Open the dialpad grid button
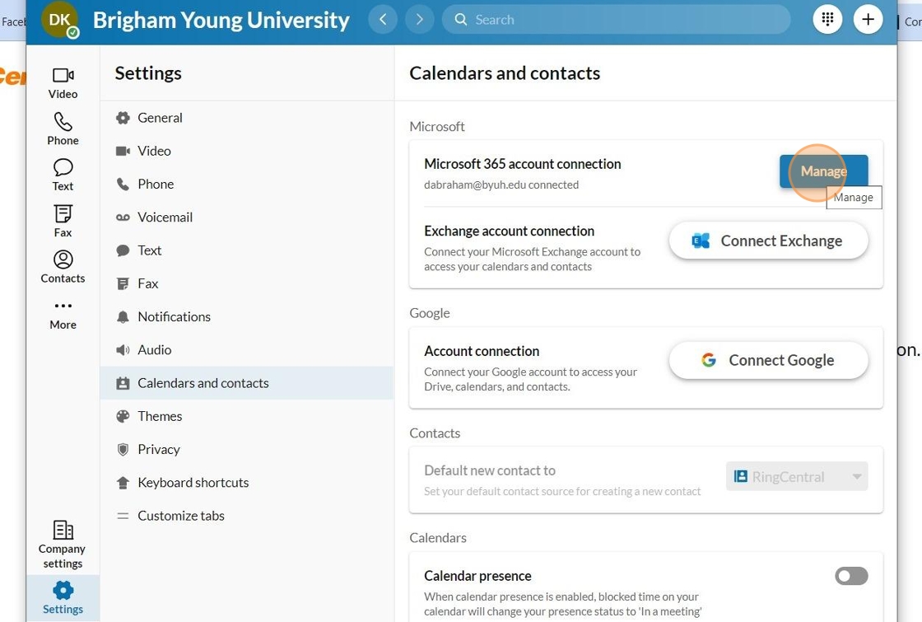This screenshot has height=622, width=922. pos(827,20)
